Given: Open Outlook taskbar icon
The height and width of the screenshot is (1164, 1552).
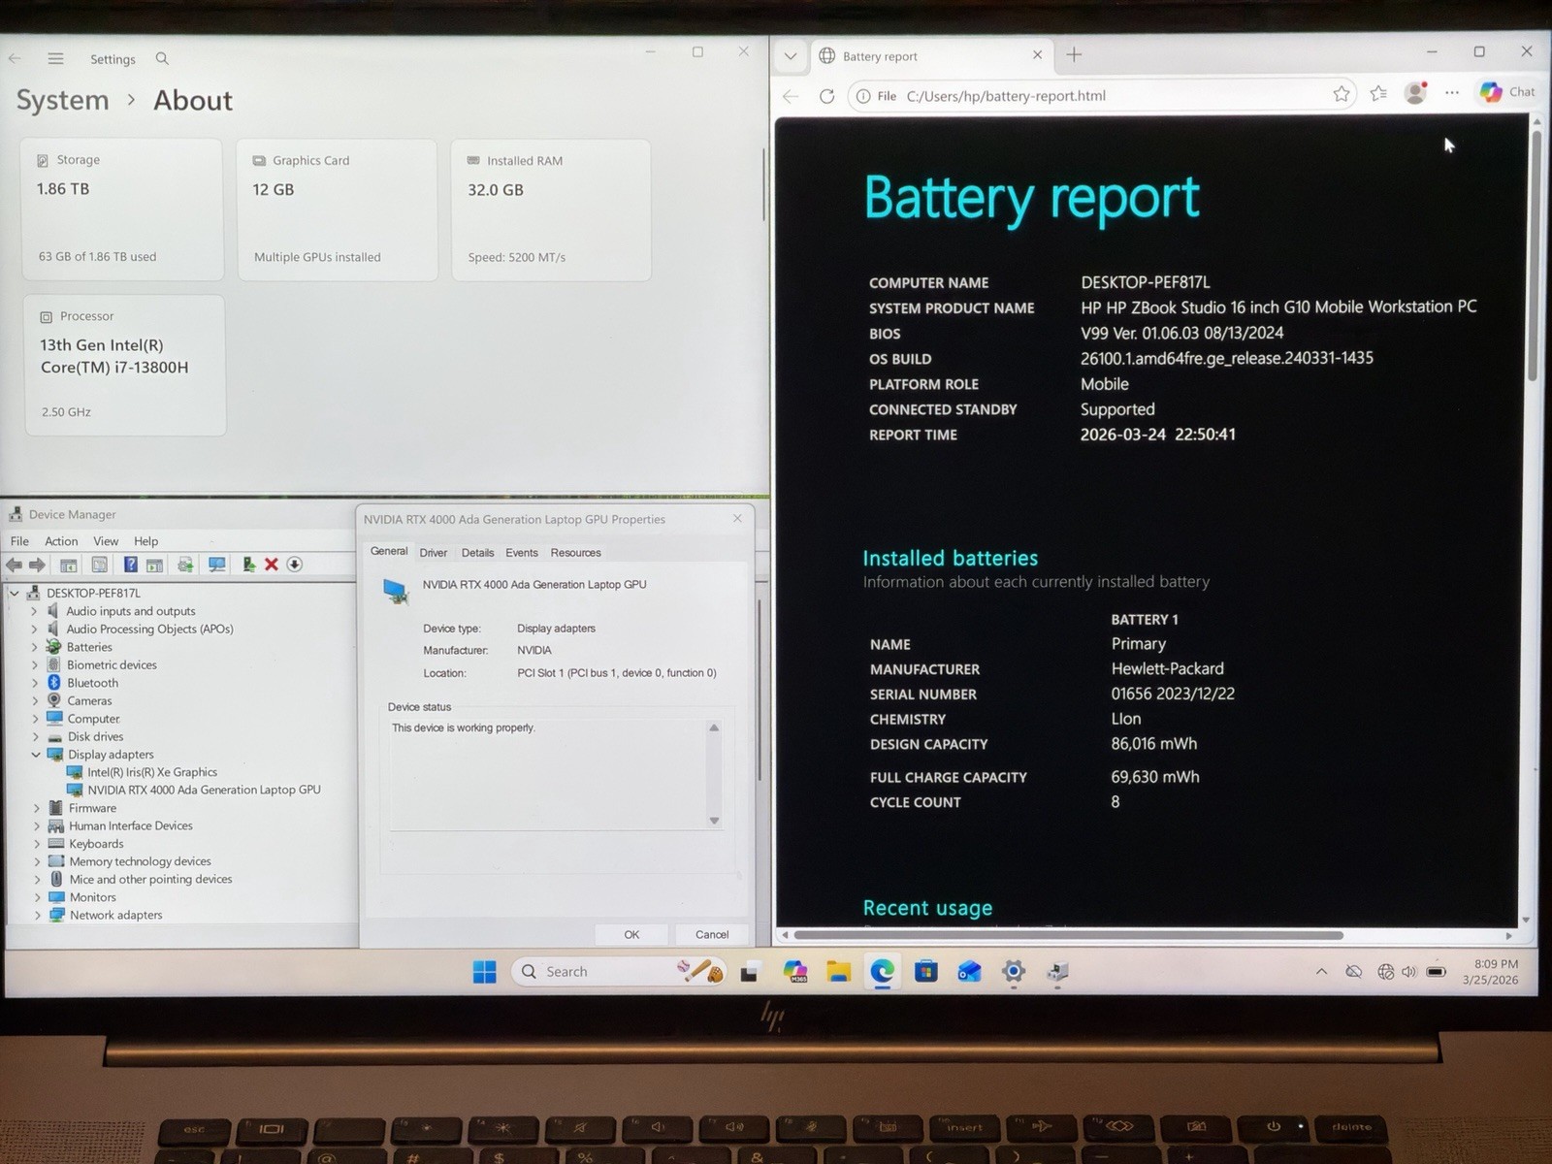Looking at the screenshot, I should (969, 971).
